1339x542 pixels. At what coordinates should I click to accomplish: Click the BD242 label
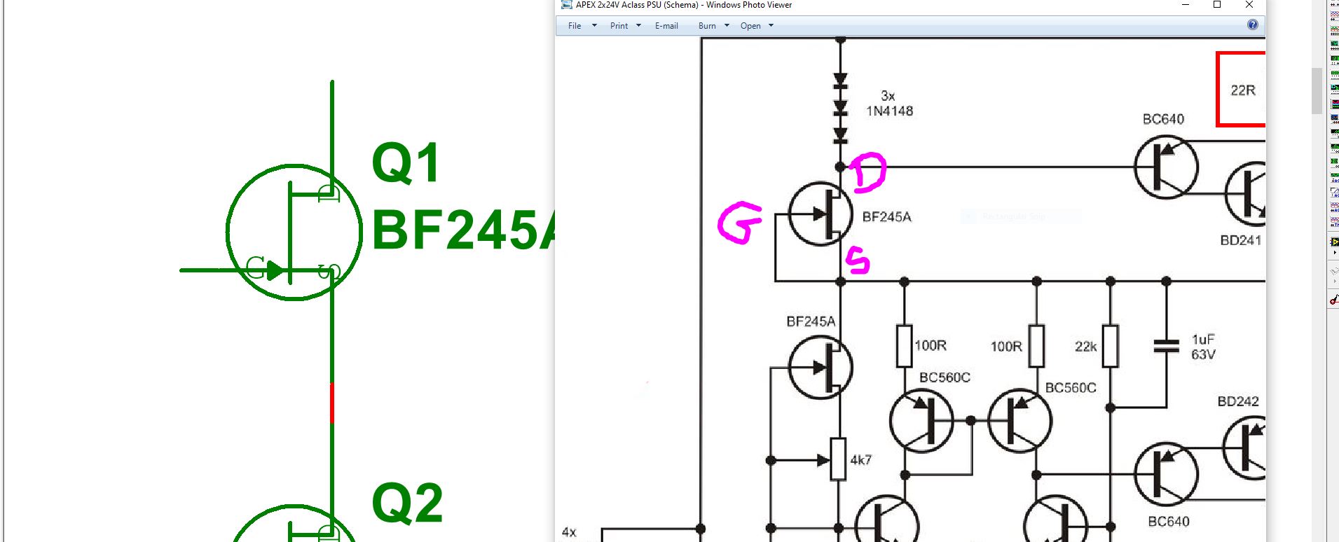click(x=1238, y=401)
